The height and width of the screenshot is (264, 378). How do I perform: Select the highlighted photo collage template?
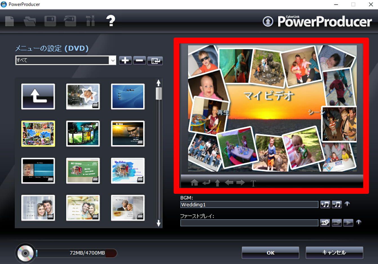pyautogui.click(x=38, y=133)
